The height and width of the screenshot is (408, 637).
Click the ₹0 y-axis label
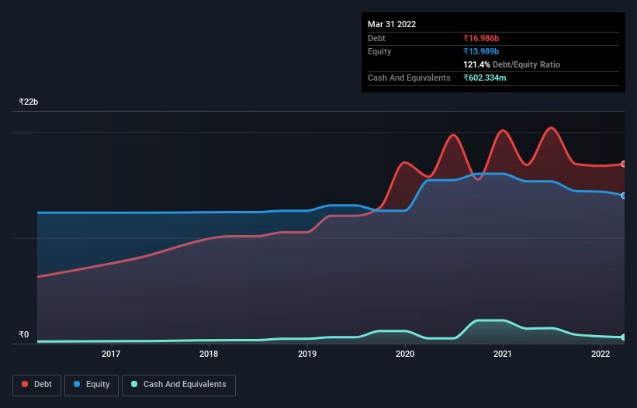(x=24, y=334)
